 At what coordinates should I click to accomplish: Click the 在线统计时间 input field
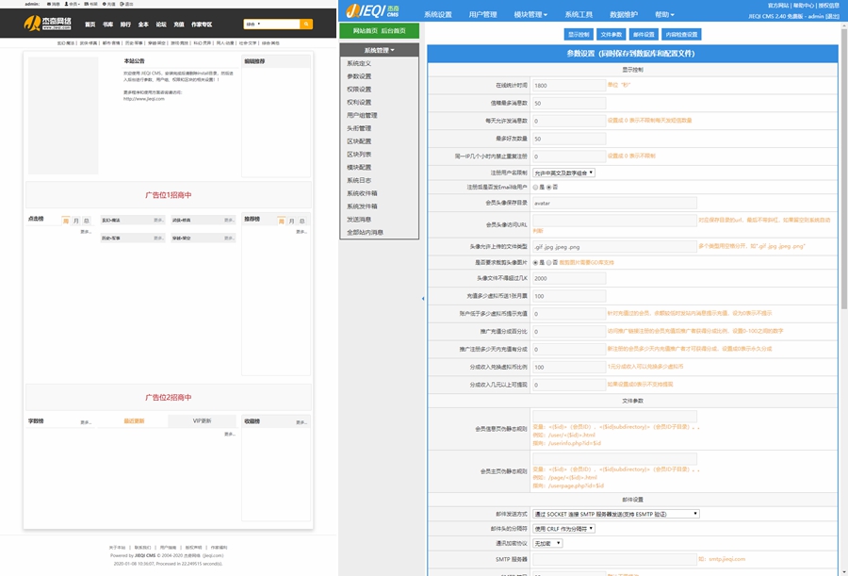coord(566,85)
